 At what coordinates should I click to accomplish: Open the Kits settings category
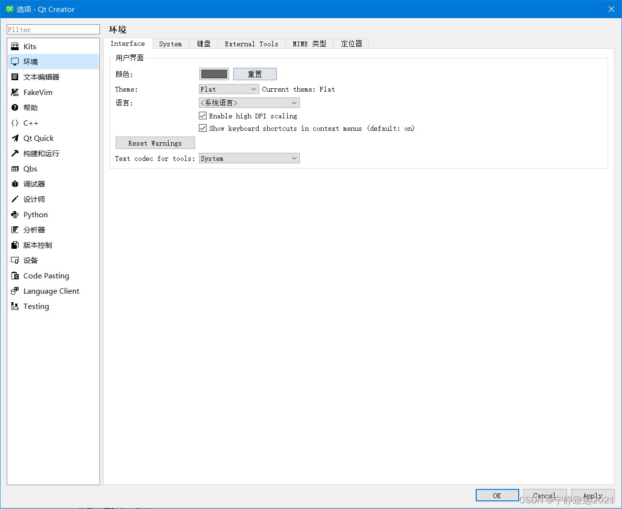click(30, 46)
